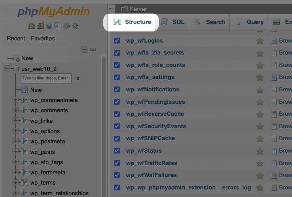Star the wp_wfls_settings table
Viewport: 292px width, 197px height.
(260, 78)
